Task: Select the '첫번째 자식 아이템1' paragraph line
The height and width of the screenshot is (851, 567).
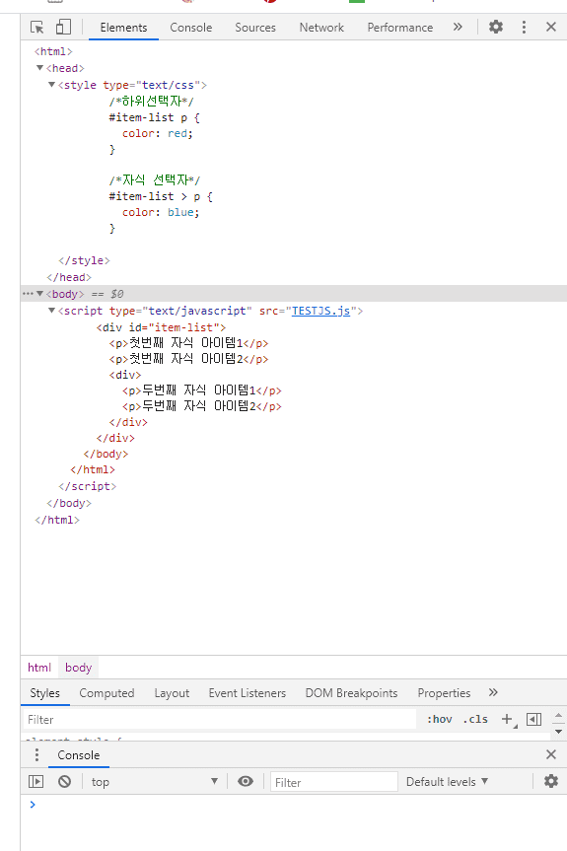Action: (x=188, y=343)
